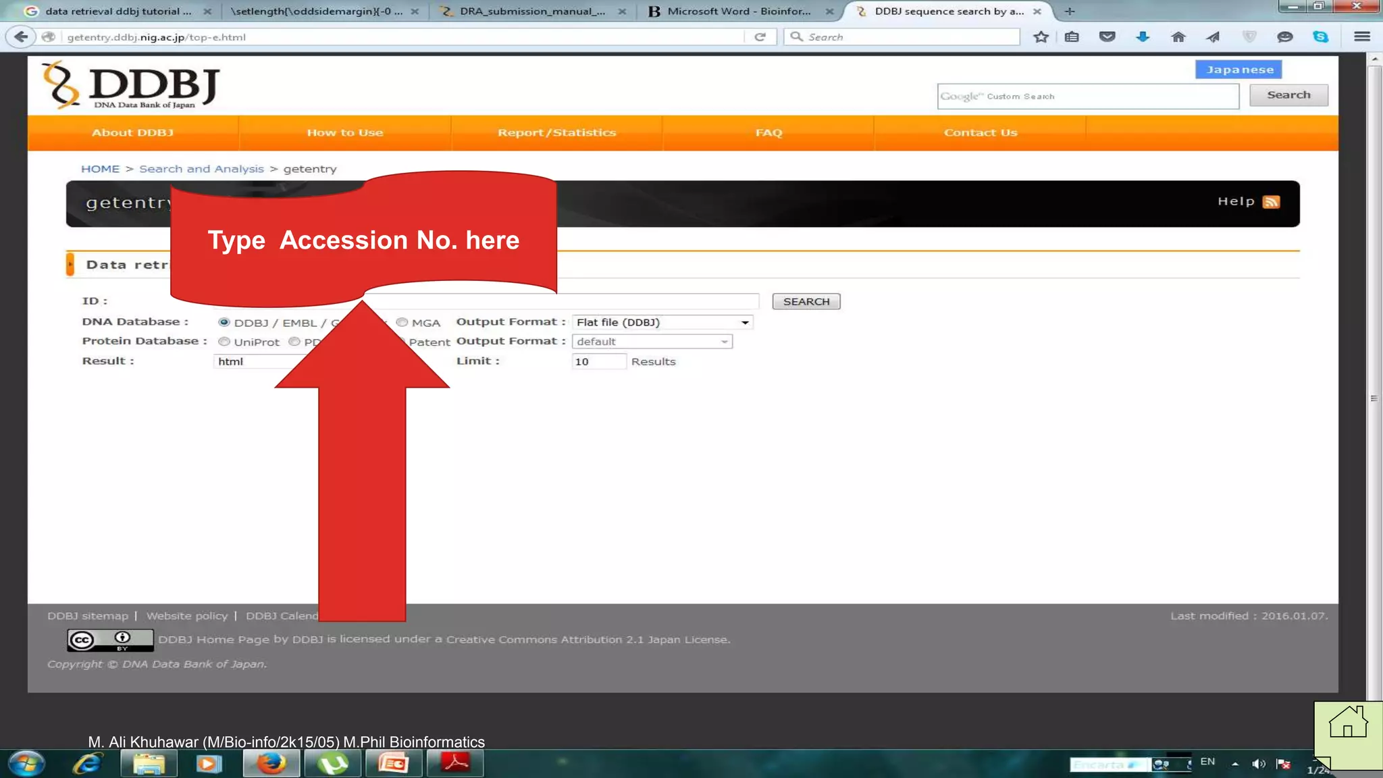Click the blue downloads arrow icon
This screenshot has width=1383, height=778.
(x=1143, y=37)
